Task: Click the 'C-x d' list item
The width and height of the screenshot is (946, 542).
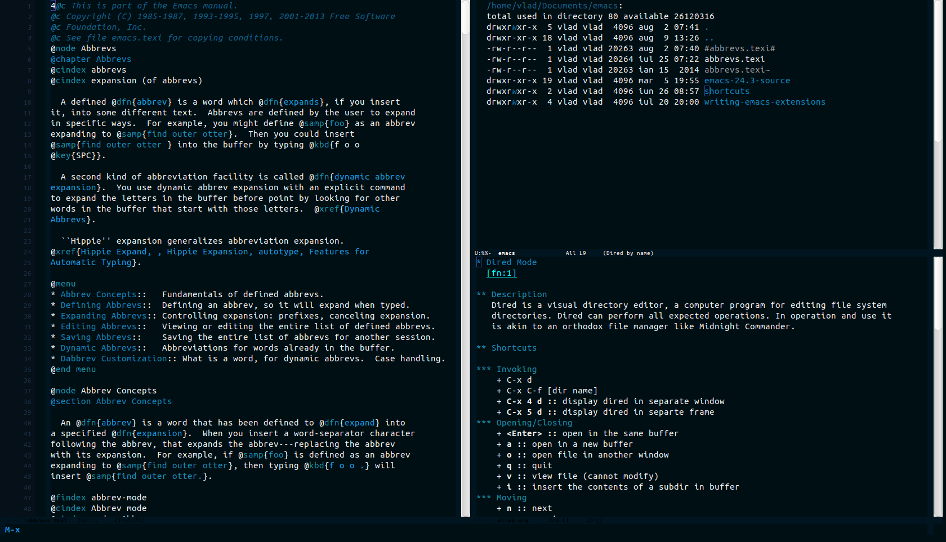Action: (x=514, y=380)
